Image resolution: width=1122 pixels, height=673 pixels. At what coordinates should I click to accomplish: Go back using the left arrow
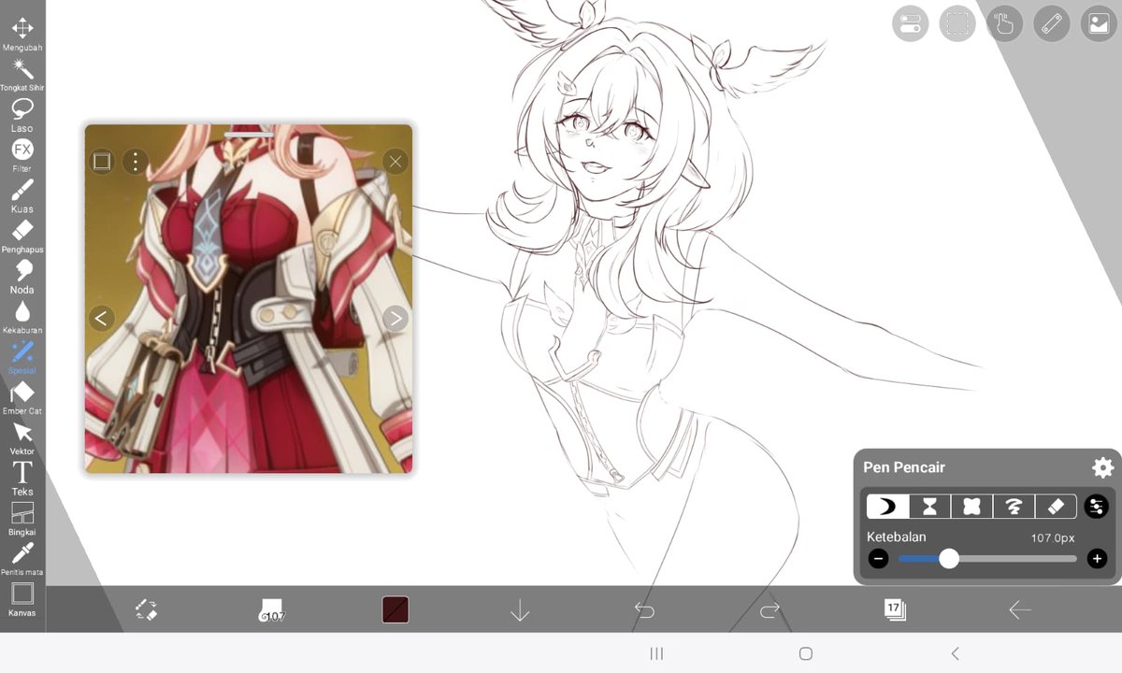(1019, 610)
